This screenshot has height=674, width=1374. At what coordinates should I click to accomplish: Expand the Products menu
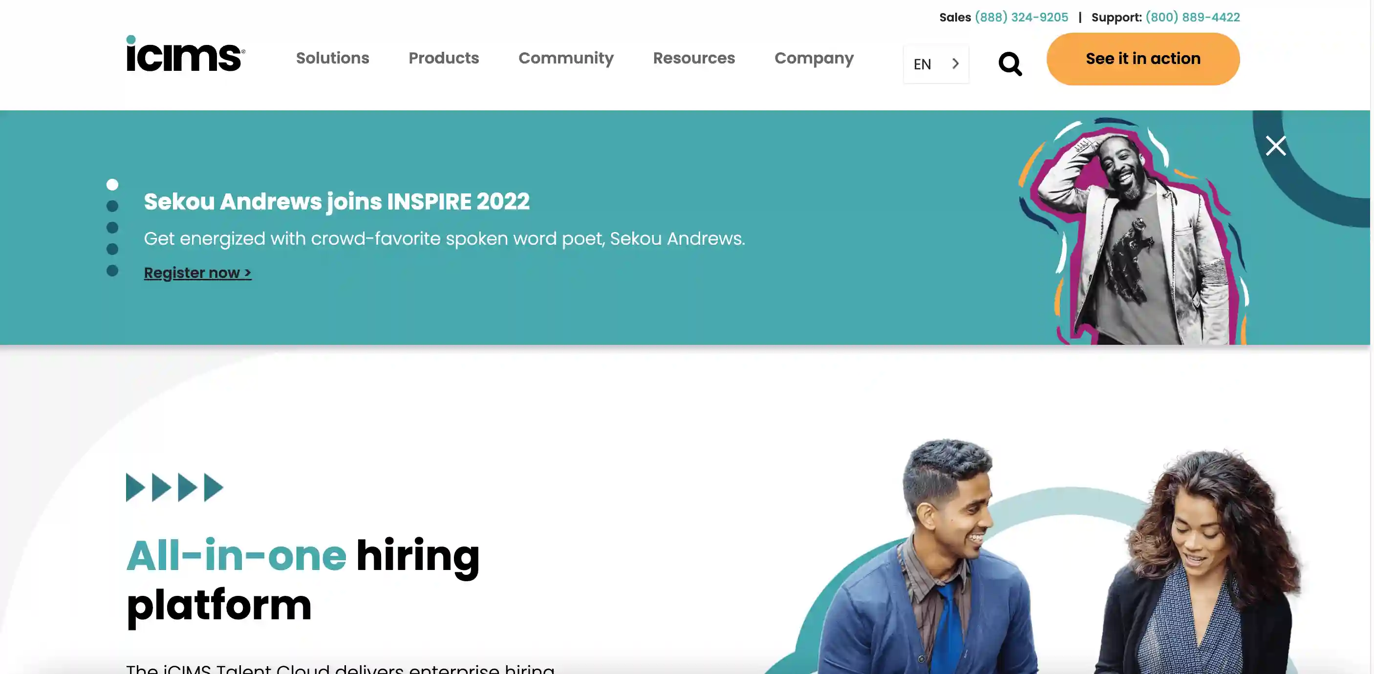tap(444, 58)
